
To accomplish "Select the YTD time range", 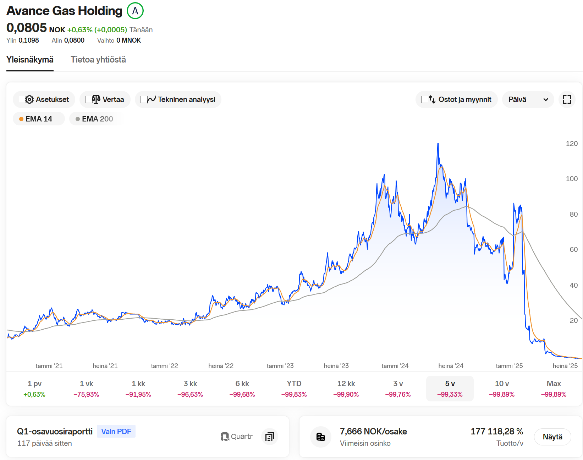I will point(294,389).
